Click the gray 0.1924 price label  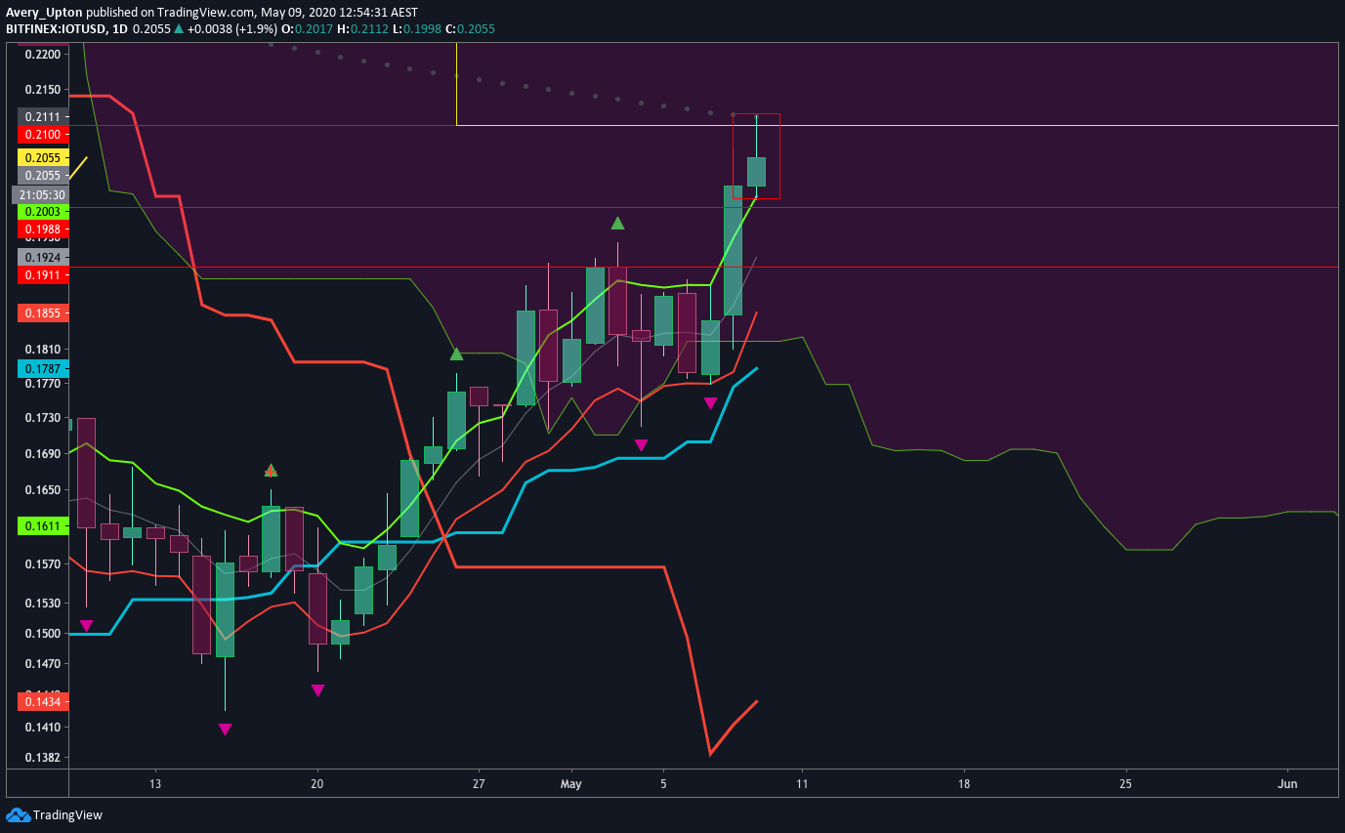point(43,258)
